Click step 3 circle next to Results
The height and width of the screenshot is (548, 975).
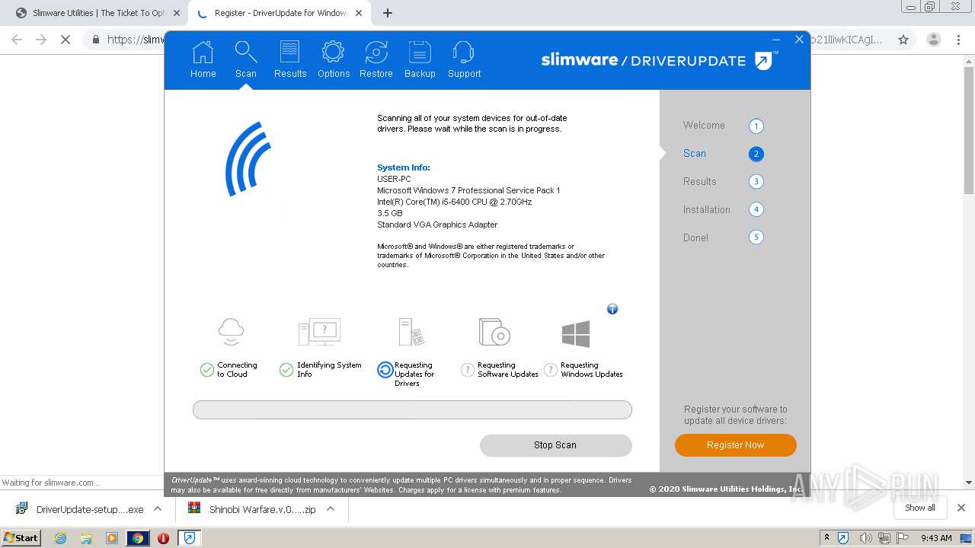[756, 181]
